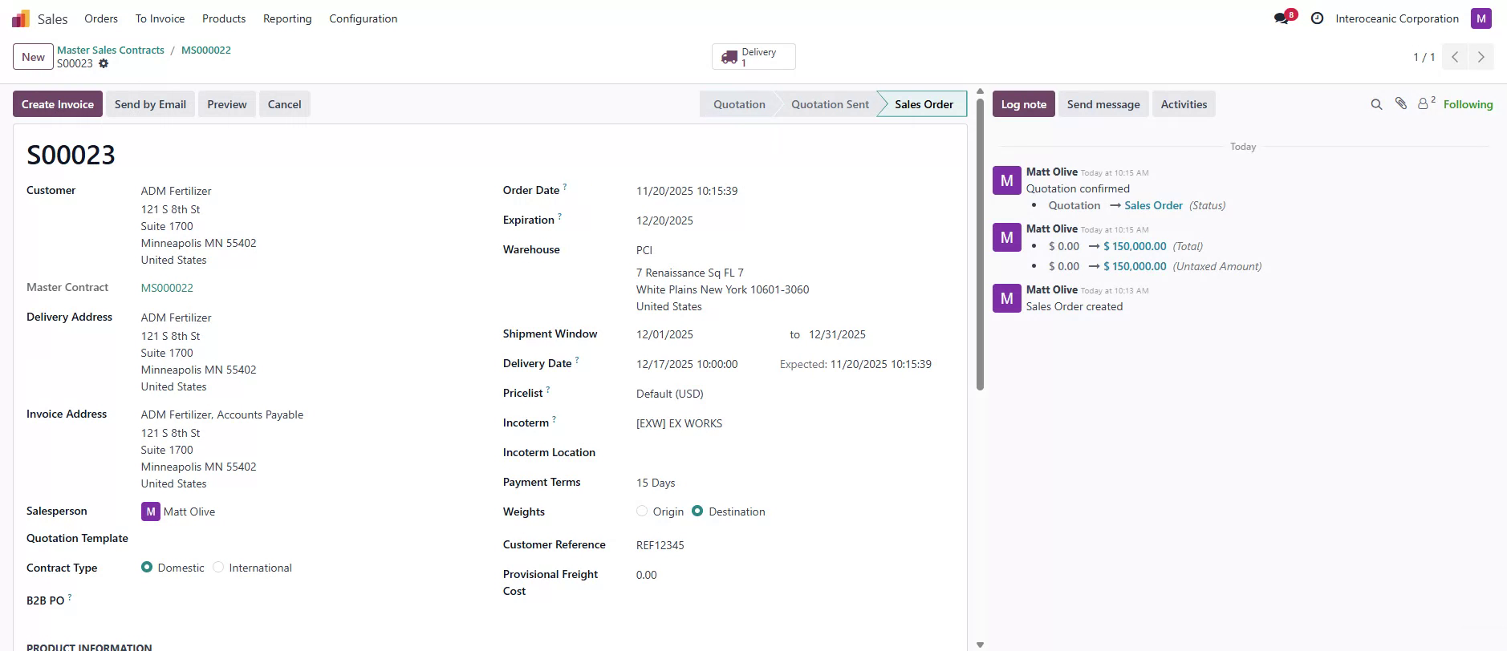Open the Products menu
Screen dimensions: 1507x651
[x=224, y=18]
